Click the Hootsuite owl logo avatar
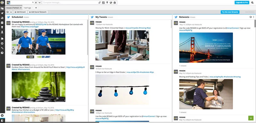Viewport: 256px width, 123px height. pos(2,2)
